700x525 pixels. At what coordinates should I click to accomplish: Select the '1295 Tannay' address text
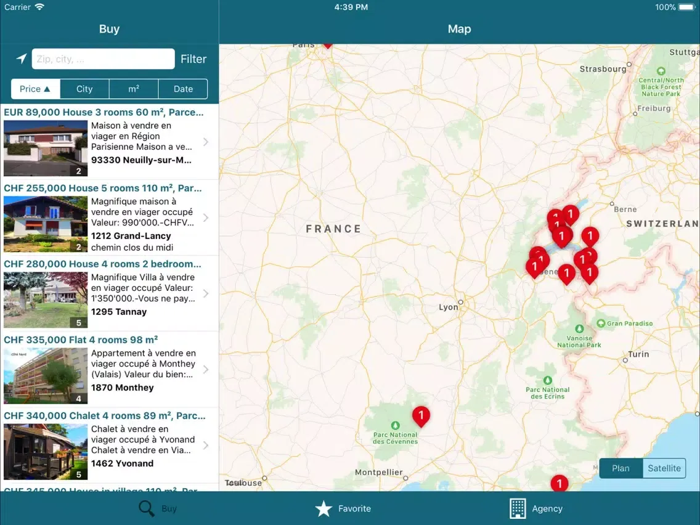coord(119,312)
